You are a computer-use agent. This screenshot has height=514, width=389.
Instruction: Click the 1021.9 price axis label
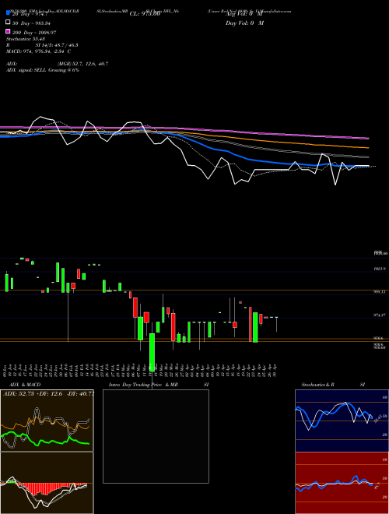tap(380, 269)
